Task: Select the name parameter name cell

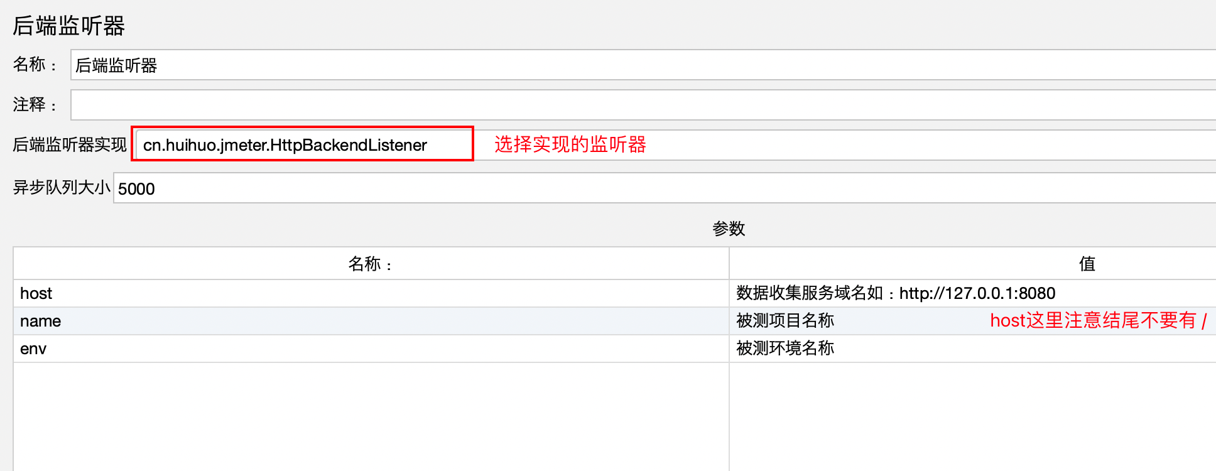Action: point(371,321)
